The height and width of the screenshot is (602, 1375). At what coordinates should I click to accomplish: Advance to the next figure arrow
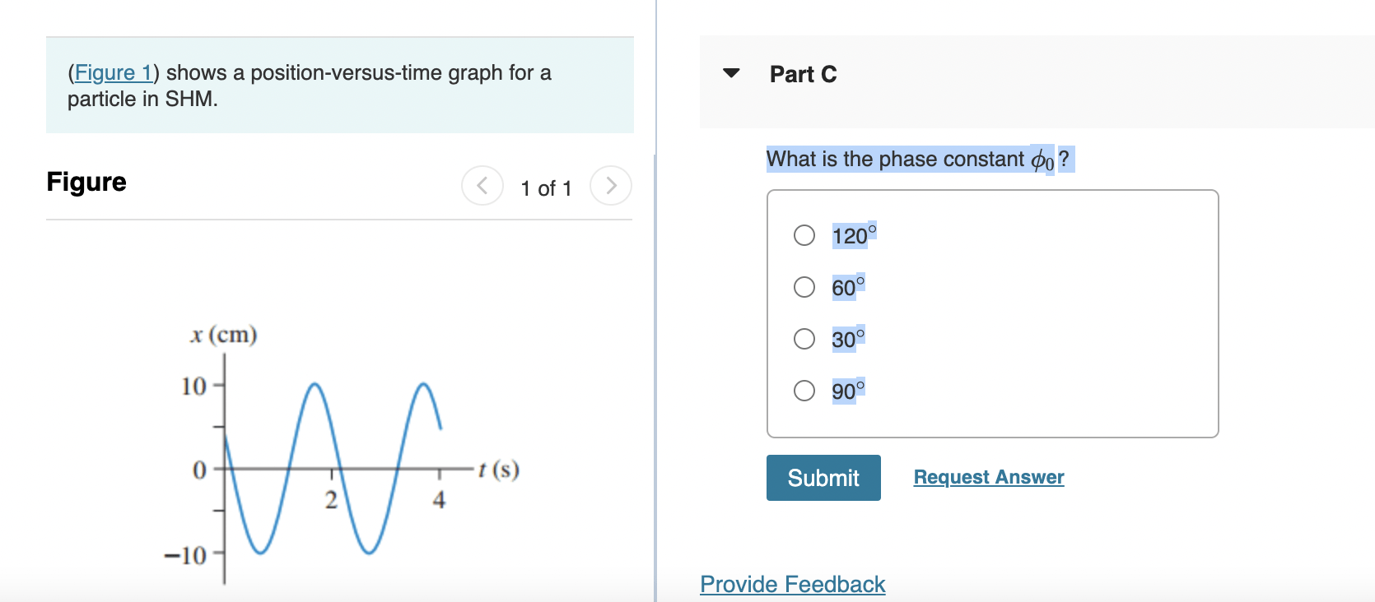pos(611,186)
